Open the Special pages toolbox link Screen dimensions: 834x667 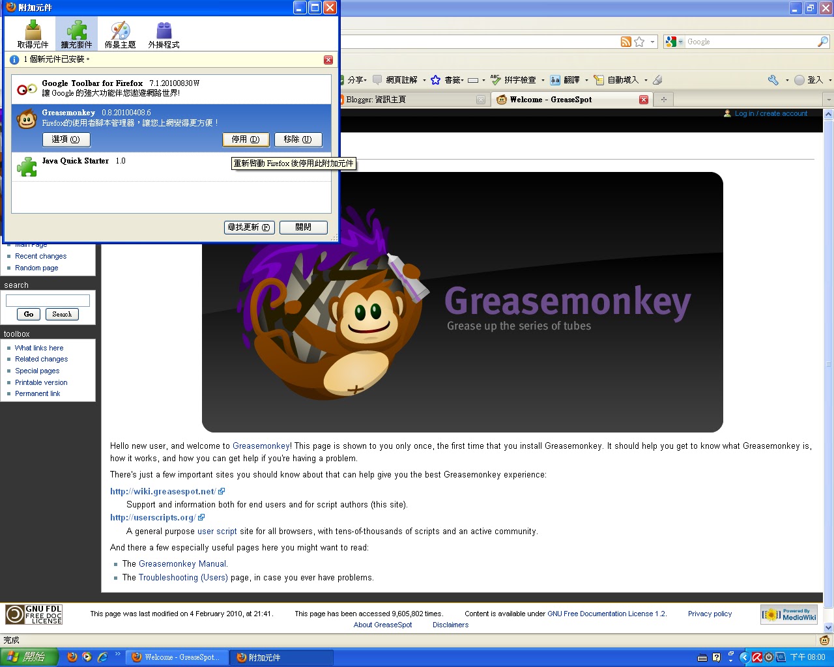[x=37, y=371]
